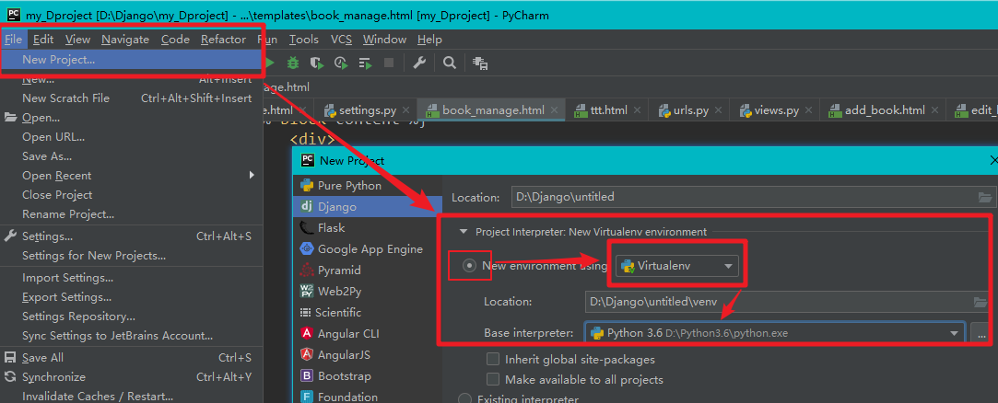Open the VCS menu

tap(341, 40)
